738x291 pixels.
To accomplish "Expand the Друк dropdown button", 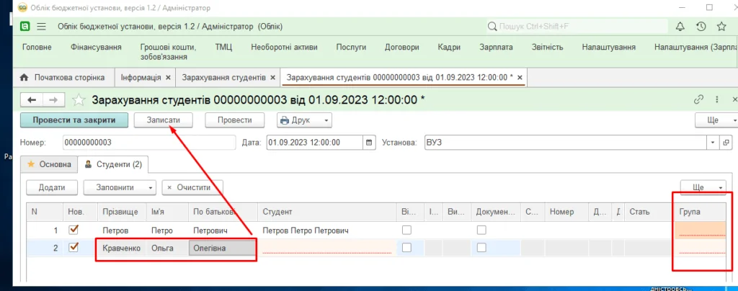I will pos(325,120).
